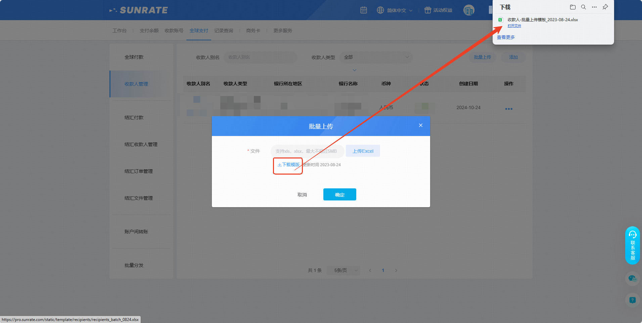Open more options in downloads panel
The image size is (642, 323).
point(594,7)
